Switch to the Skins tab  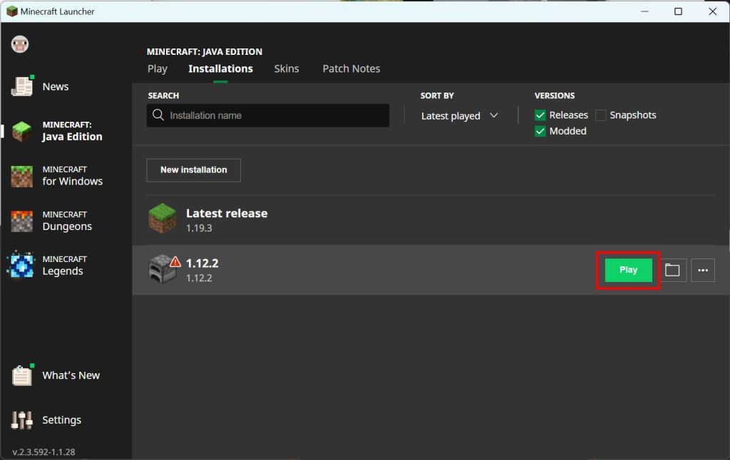287,69
